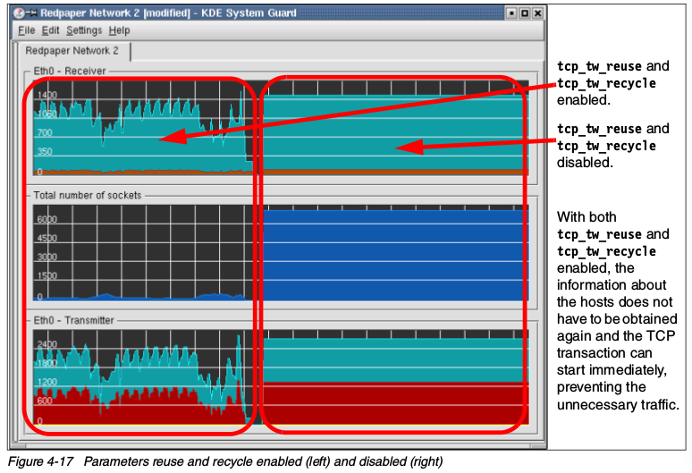Click the Total number of sockets label
The width and height of the screenshot is (692, 473).
tap(87, 195)
